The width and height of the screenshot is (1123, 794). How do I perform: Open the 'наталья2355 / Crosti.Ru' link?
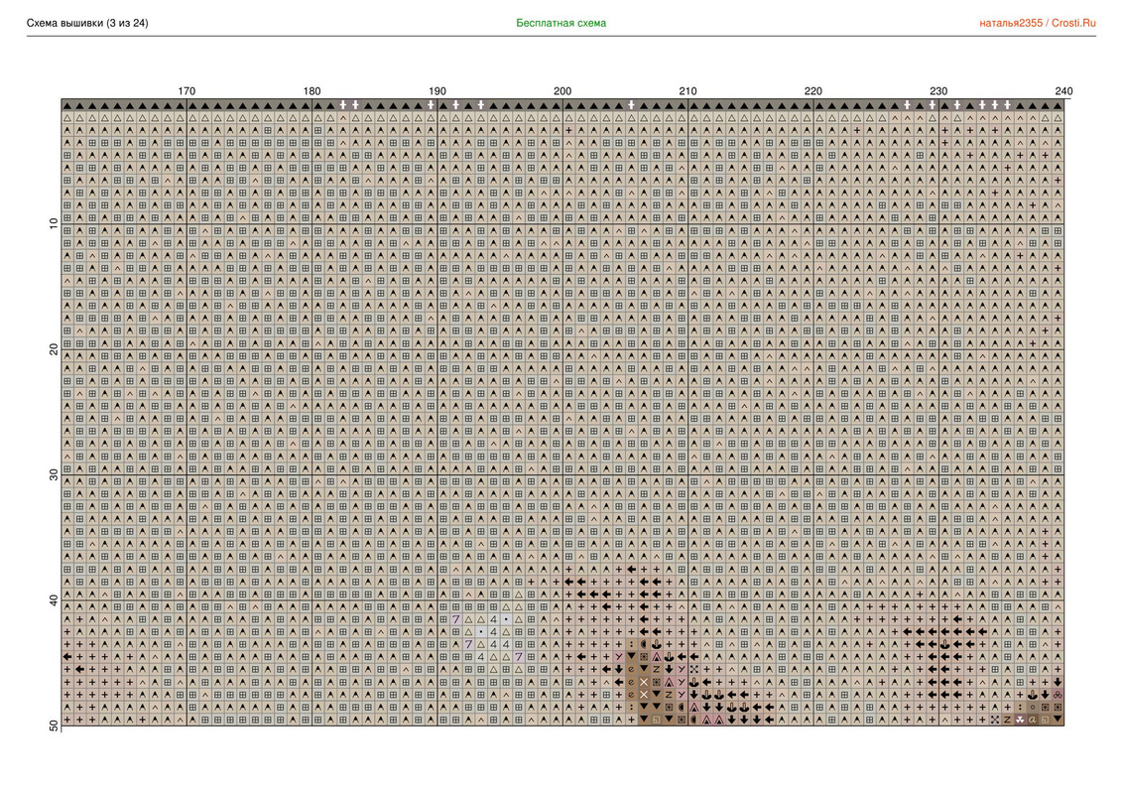click(x=1037, y=23)
